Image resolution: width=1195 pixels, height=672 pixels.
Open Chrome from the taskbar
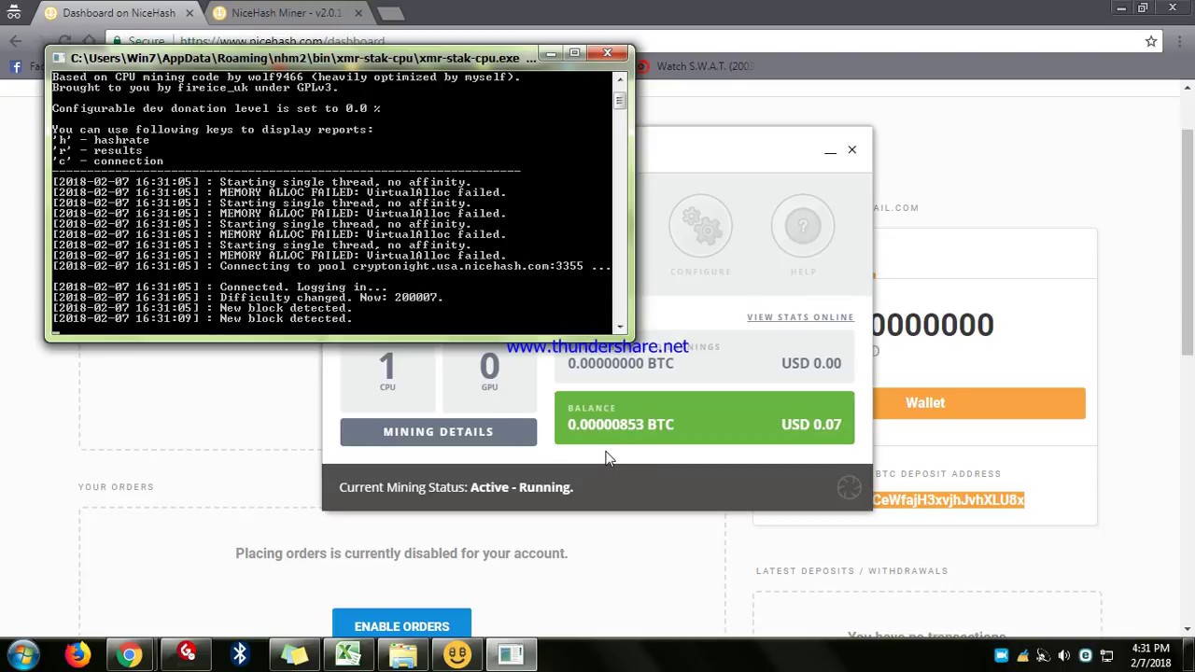coord(130,654)
